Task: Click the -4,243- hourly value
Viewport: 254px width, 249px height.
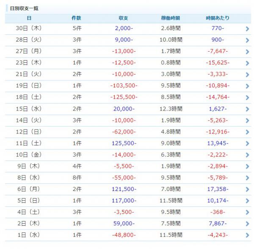Action: click(218, 235)
